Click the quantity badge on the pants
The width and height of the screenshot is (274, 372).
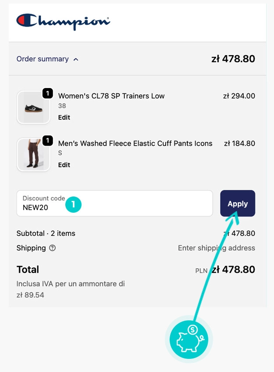[x=47, y=140]
